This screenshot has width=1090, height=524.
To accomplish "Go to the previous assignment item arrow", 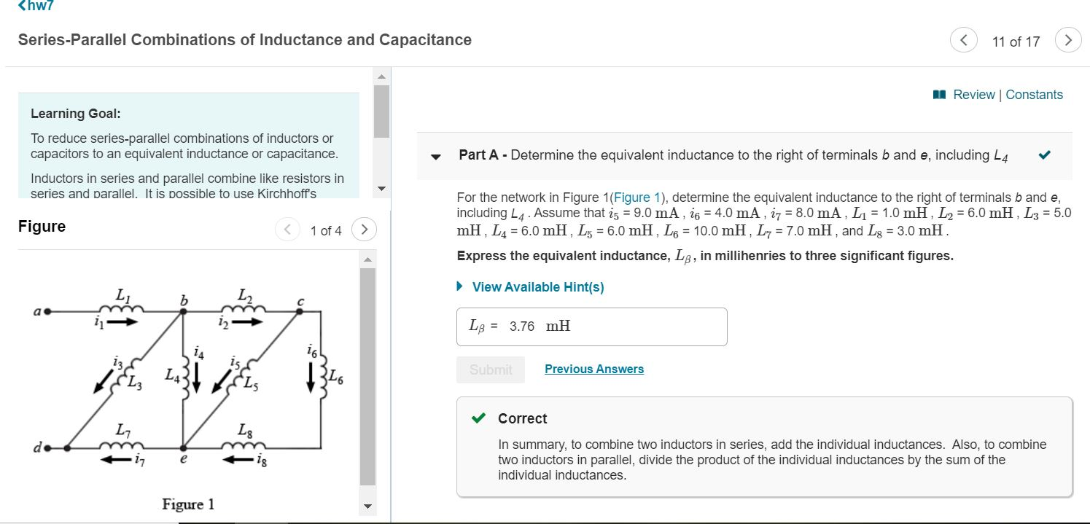I will pyautogui.click(x=963, y=40).
